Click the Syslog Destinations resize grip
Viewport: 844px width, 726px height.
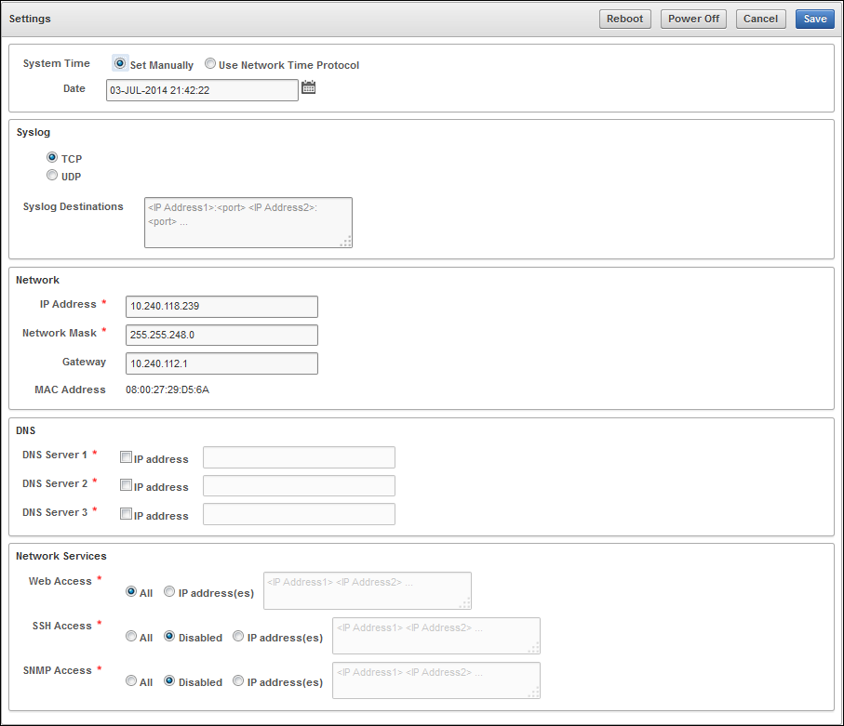(x=346, y=242)
